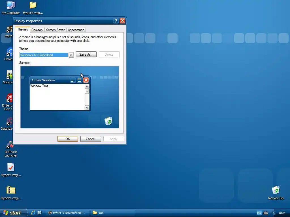Select the HyperV-vmg folder icon on desktop
This screenshot has width=290, height=217.
click(33, 7)
